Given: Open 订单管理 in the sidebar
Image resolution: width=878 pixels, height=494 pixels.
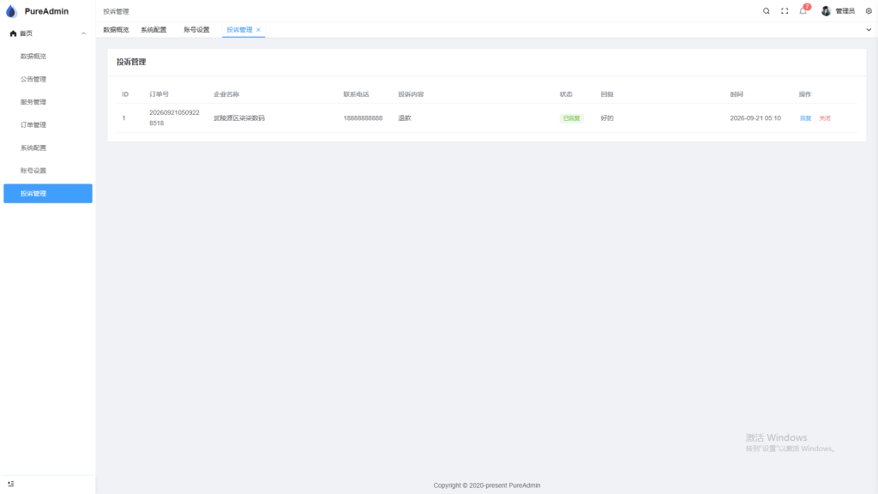Looking at the screenshot, I should (x=48, y=125).
